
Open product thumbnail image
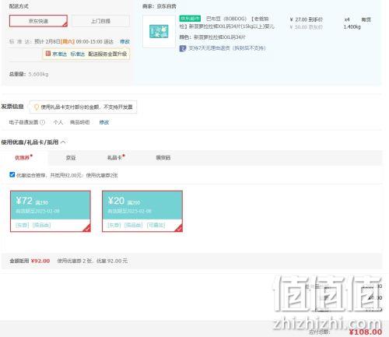pyautogui.click(x=159, y=31)
